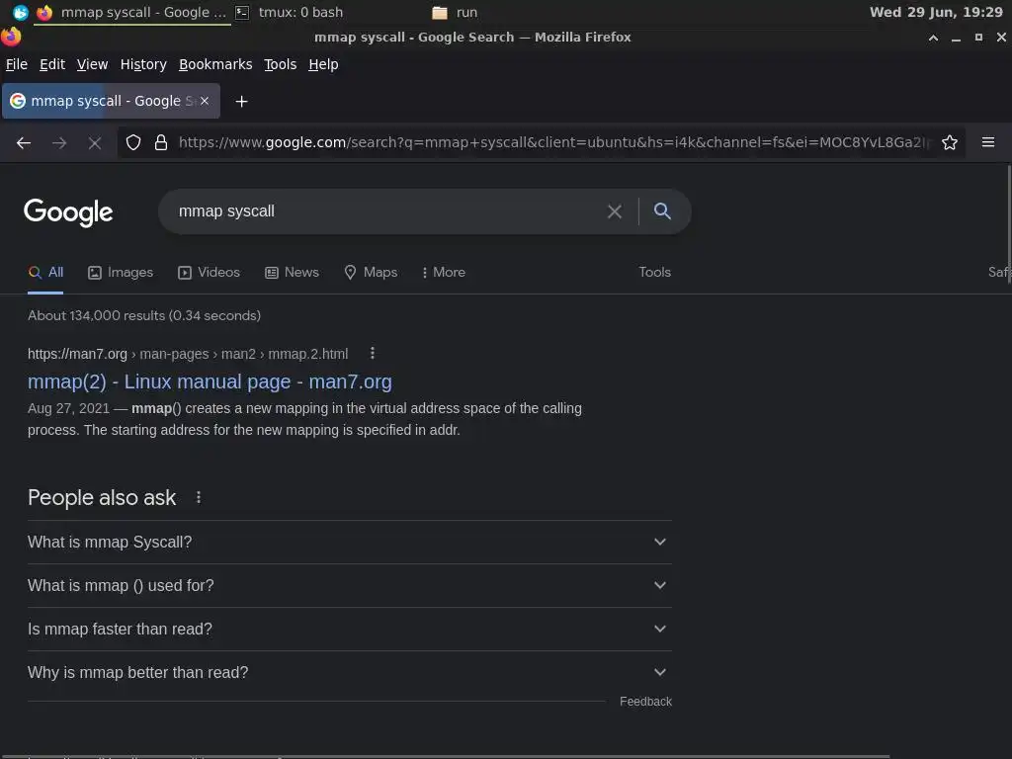Viewport: 1012px width, 759px height.
Task: Open the File menu
Action: click(x=17, y=64)
